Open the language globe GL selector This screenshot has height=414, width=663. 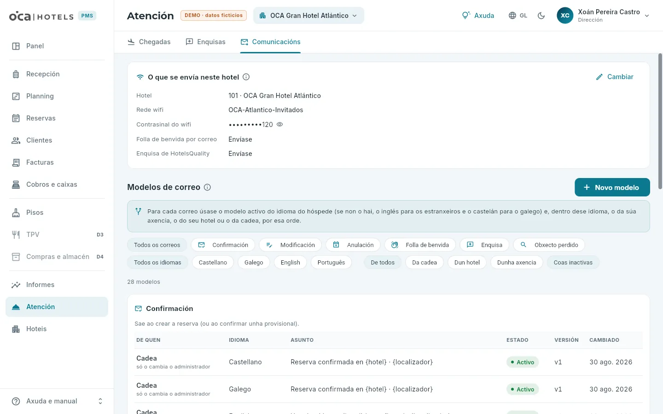518,16
